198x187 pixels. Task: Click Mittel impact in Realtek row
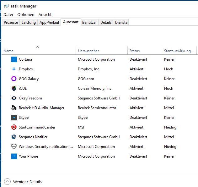[x=169, y=108]
